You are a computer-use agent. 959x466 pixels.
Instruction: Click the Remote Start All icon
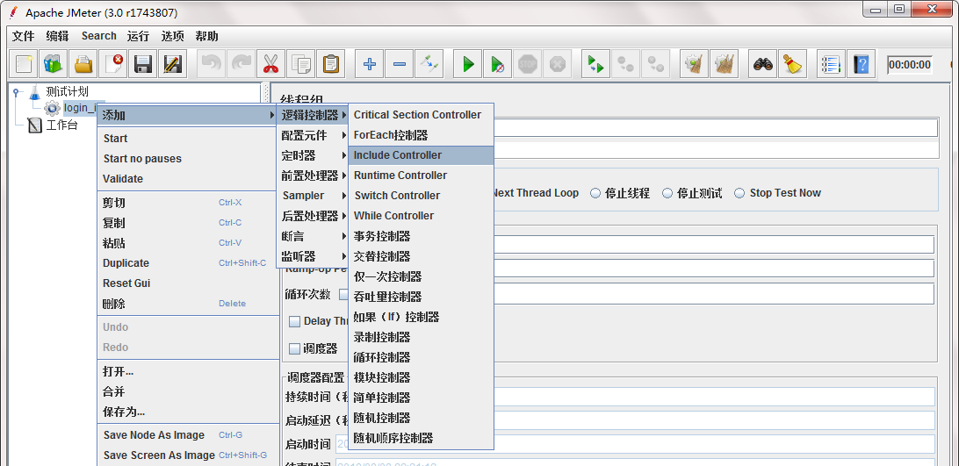click(x=595, y=63)
